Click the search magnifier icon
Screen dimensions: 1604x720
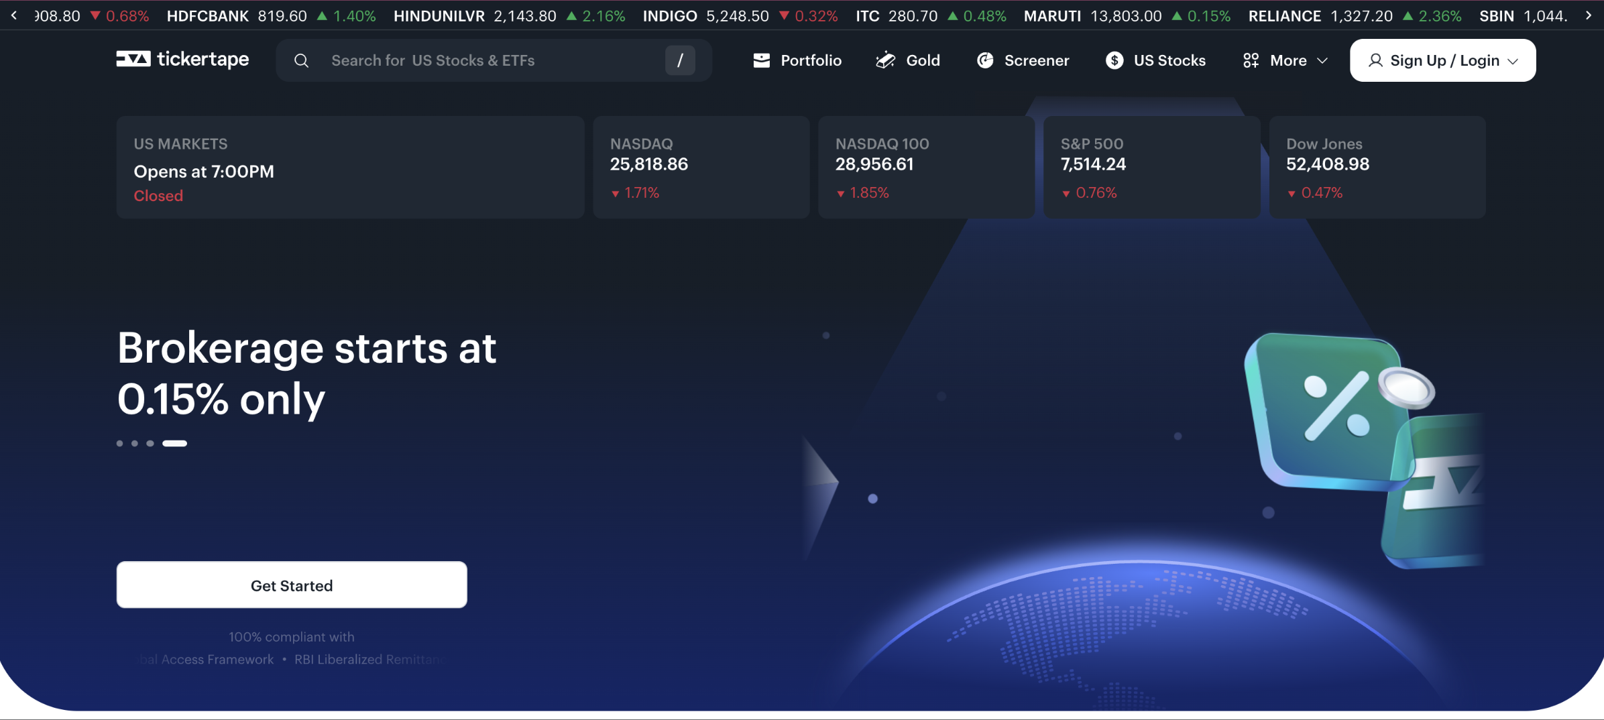[302, 61]
